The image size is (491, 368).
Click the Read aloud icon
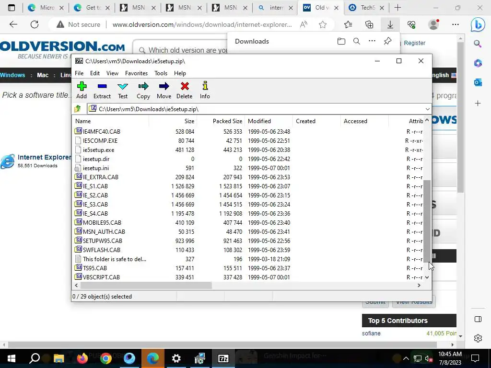304,24
